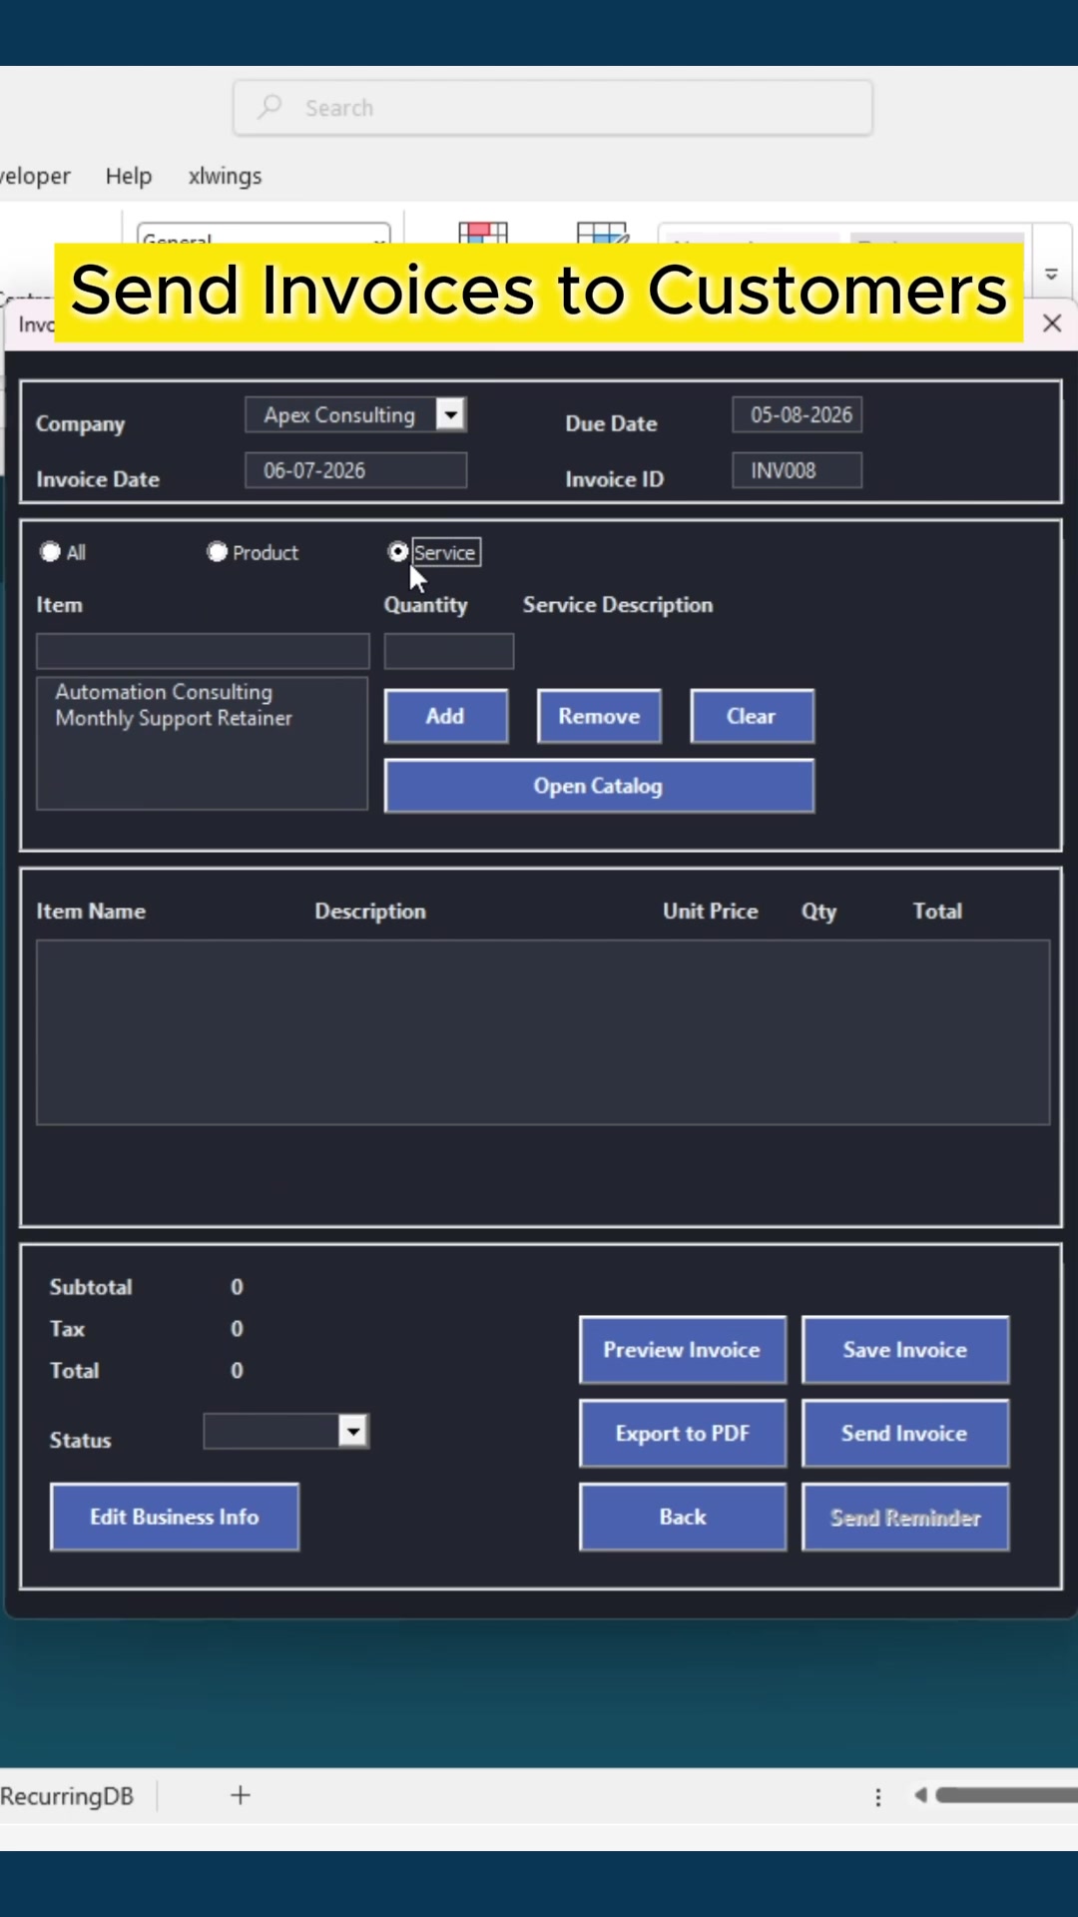1078x1917 pixels.
Task: Click the Back button
Action: pyautogui.click(x=683, y=1517)
